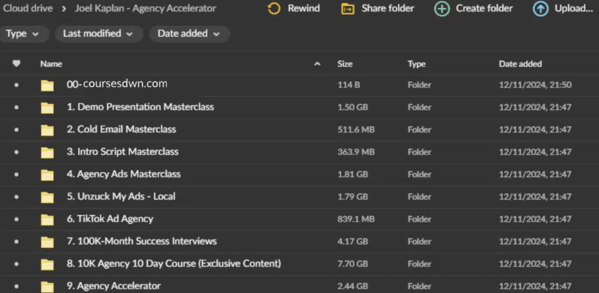
Task: Toggle the Name sort arrow
Action: click(317, 64)
